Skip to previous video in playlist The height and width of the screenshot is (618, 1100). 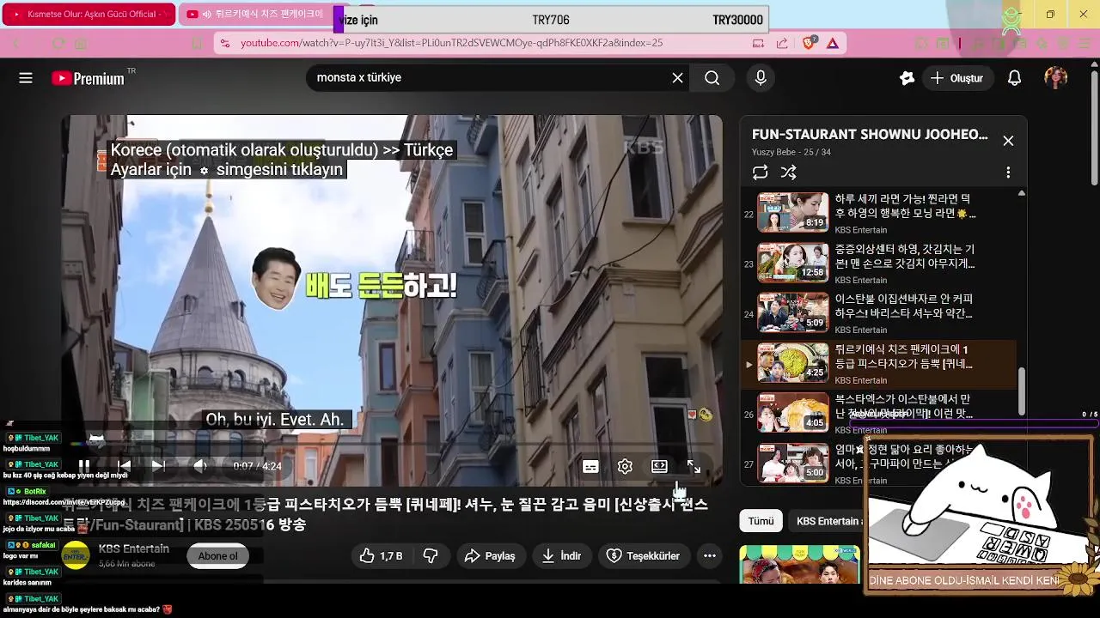pyautogui.click(x=124, y=465)
